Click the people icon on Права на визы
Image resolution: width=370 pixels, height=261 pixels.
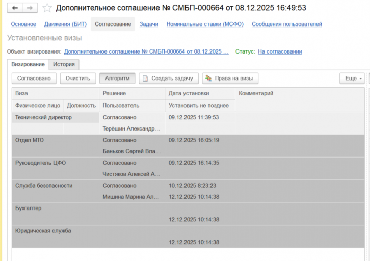tap(208, 78)
